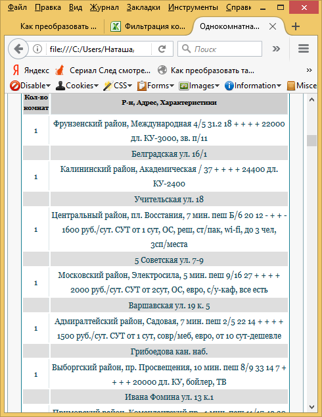Image resolution: width=322 pixels, height=417 pixels.
Task: Open the Журнал menu
Action: click(x=104, y=7)
